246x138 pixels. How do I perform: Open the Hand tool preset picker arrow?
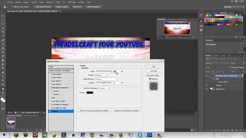[x=8, y=7]
